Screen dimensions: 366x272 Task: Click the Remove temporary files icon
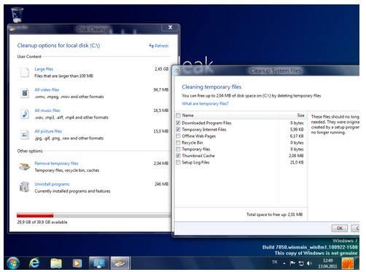(25, 167)
